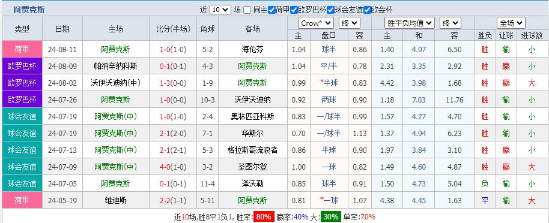This screenshot has height=223, width=549.
Task: Click the date 24-08-02
Action: tap(62, 83)
